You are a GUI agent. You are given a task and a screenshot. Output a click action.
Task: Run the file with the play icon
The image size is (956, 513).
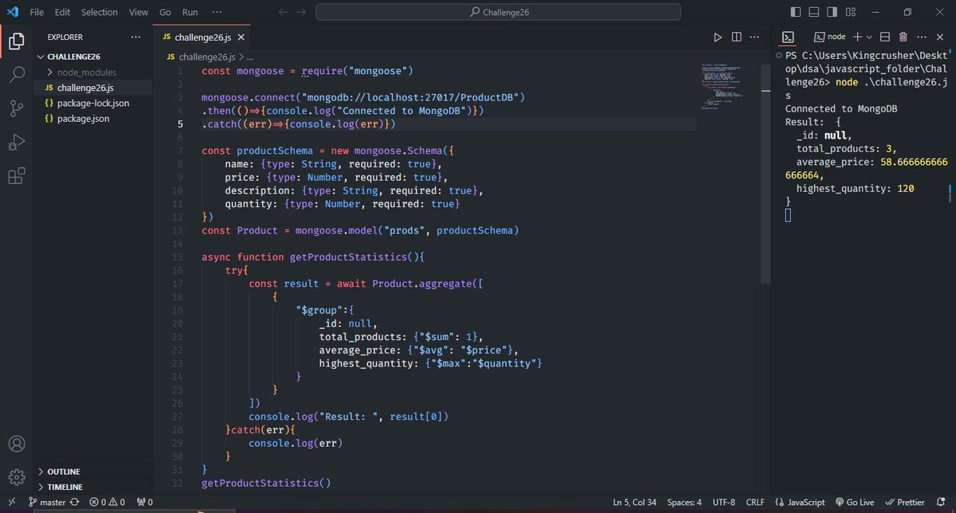pyautogui.click(x=717, y=37)
